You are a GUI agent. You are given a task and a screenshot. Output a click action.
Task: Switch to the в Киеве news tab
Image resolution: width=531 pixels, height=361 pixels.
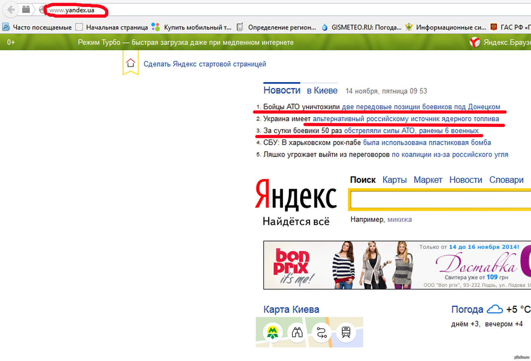click(x=322, y=90)
